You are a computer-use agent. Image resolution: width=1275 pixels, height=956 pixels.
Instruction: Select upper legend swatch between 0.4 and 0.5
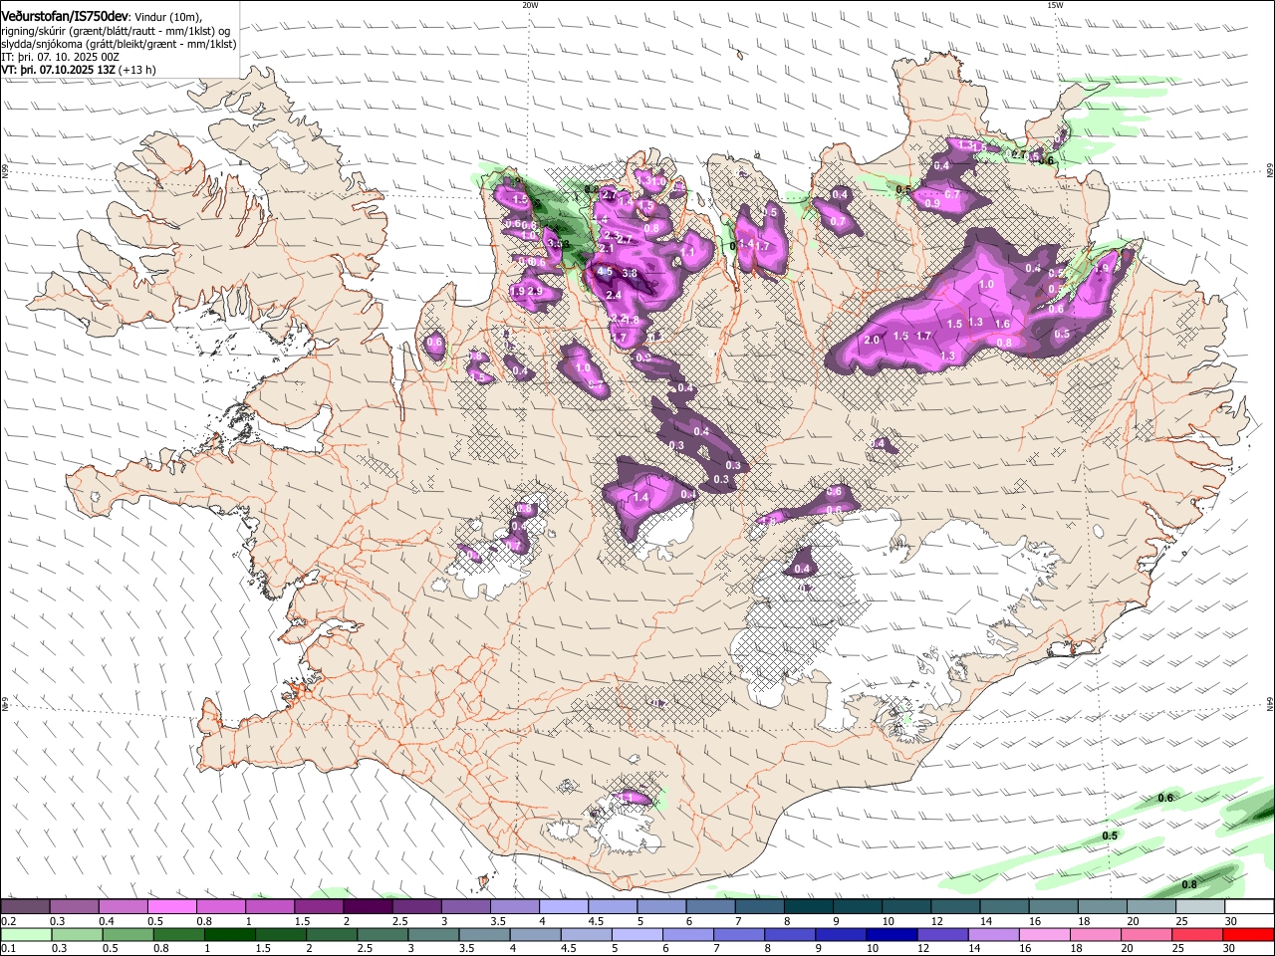pyautogui.click(x=123, y=906)
